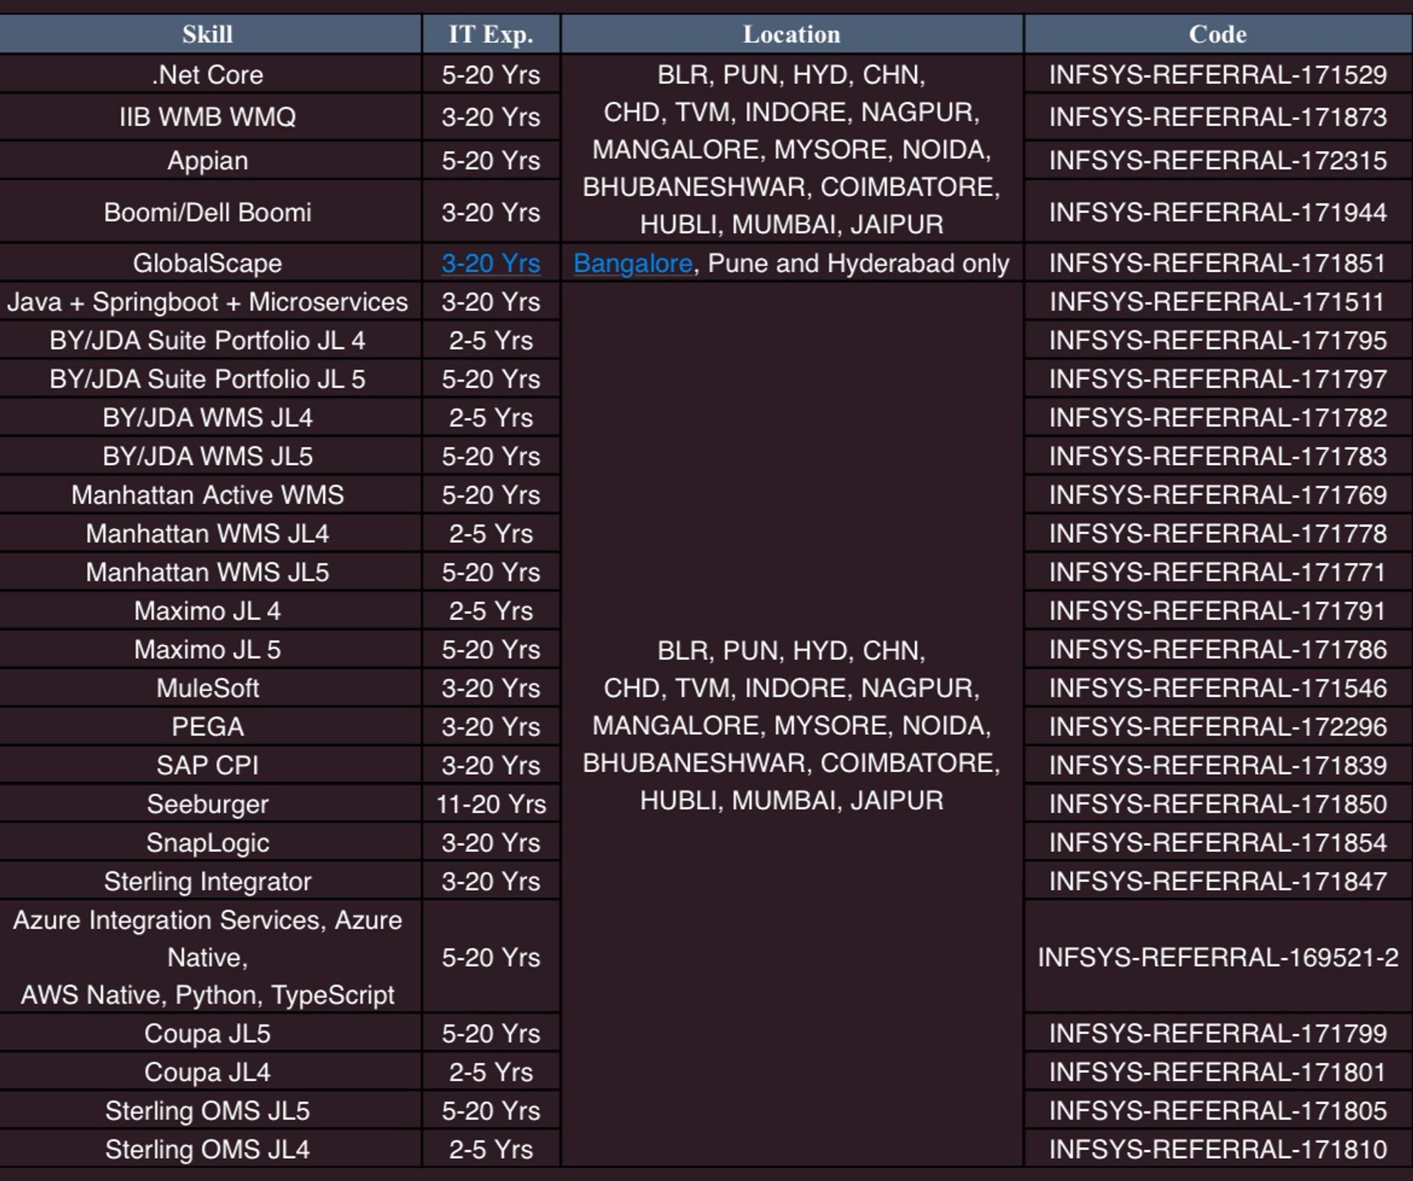Click the Location column header

point(791,34)
